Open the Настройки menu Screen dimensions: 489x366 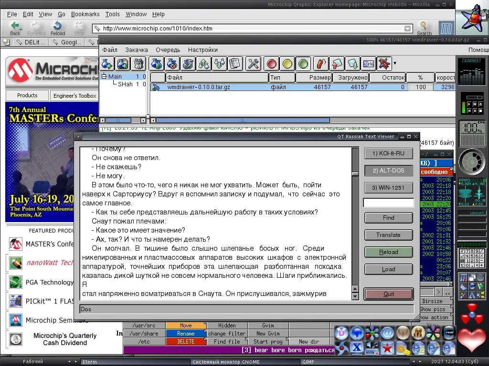click(x=202, y=50)
